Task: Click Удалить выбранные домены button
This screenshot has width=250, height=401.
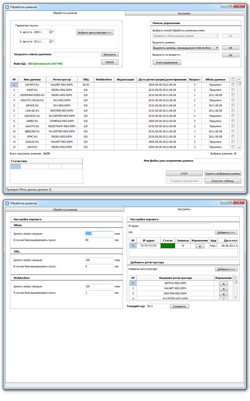Action: point(223,173)
